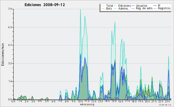174x107 pixels.
Task: Click the '21 h' x-axis label
Action: tap(154, 101)
